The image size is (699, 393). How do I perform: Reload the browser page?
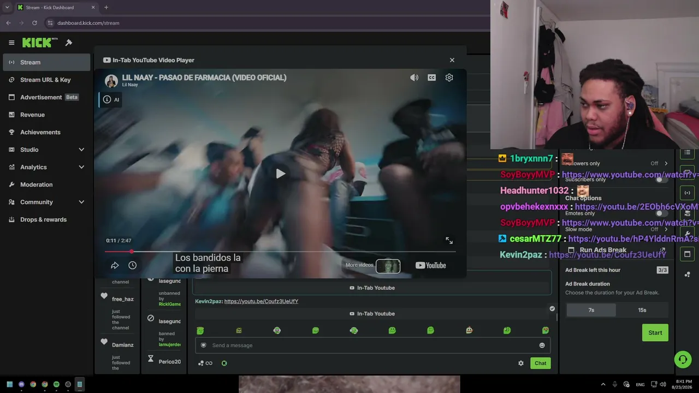point(34,23)
